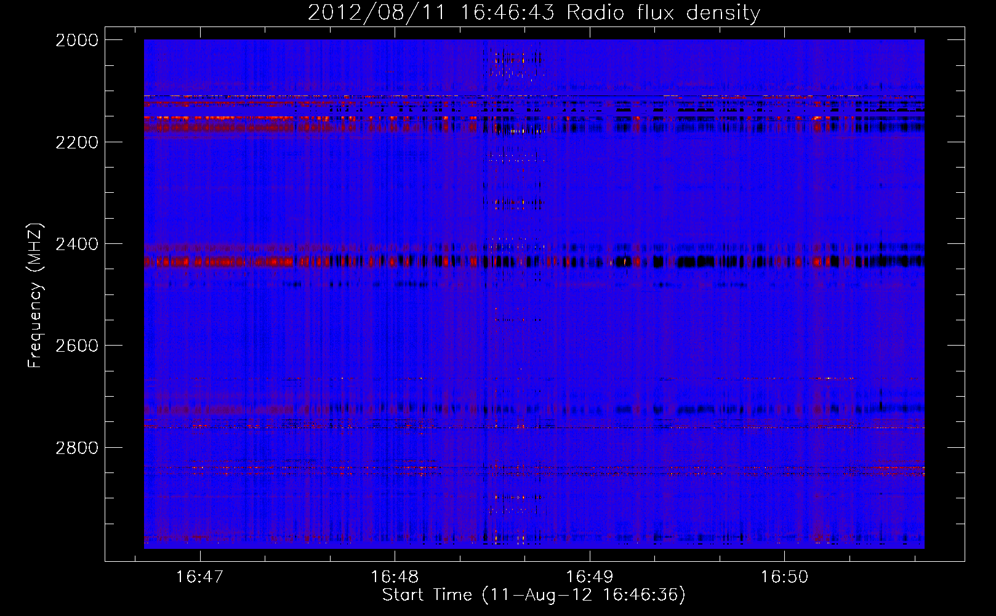Viewport: 996px width, 616px height.
Task: Select the 2800 frequency axis label
Action: click(77, 448)
